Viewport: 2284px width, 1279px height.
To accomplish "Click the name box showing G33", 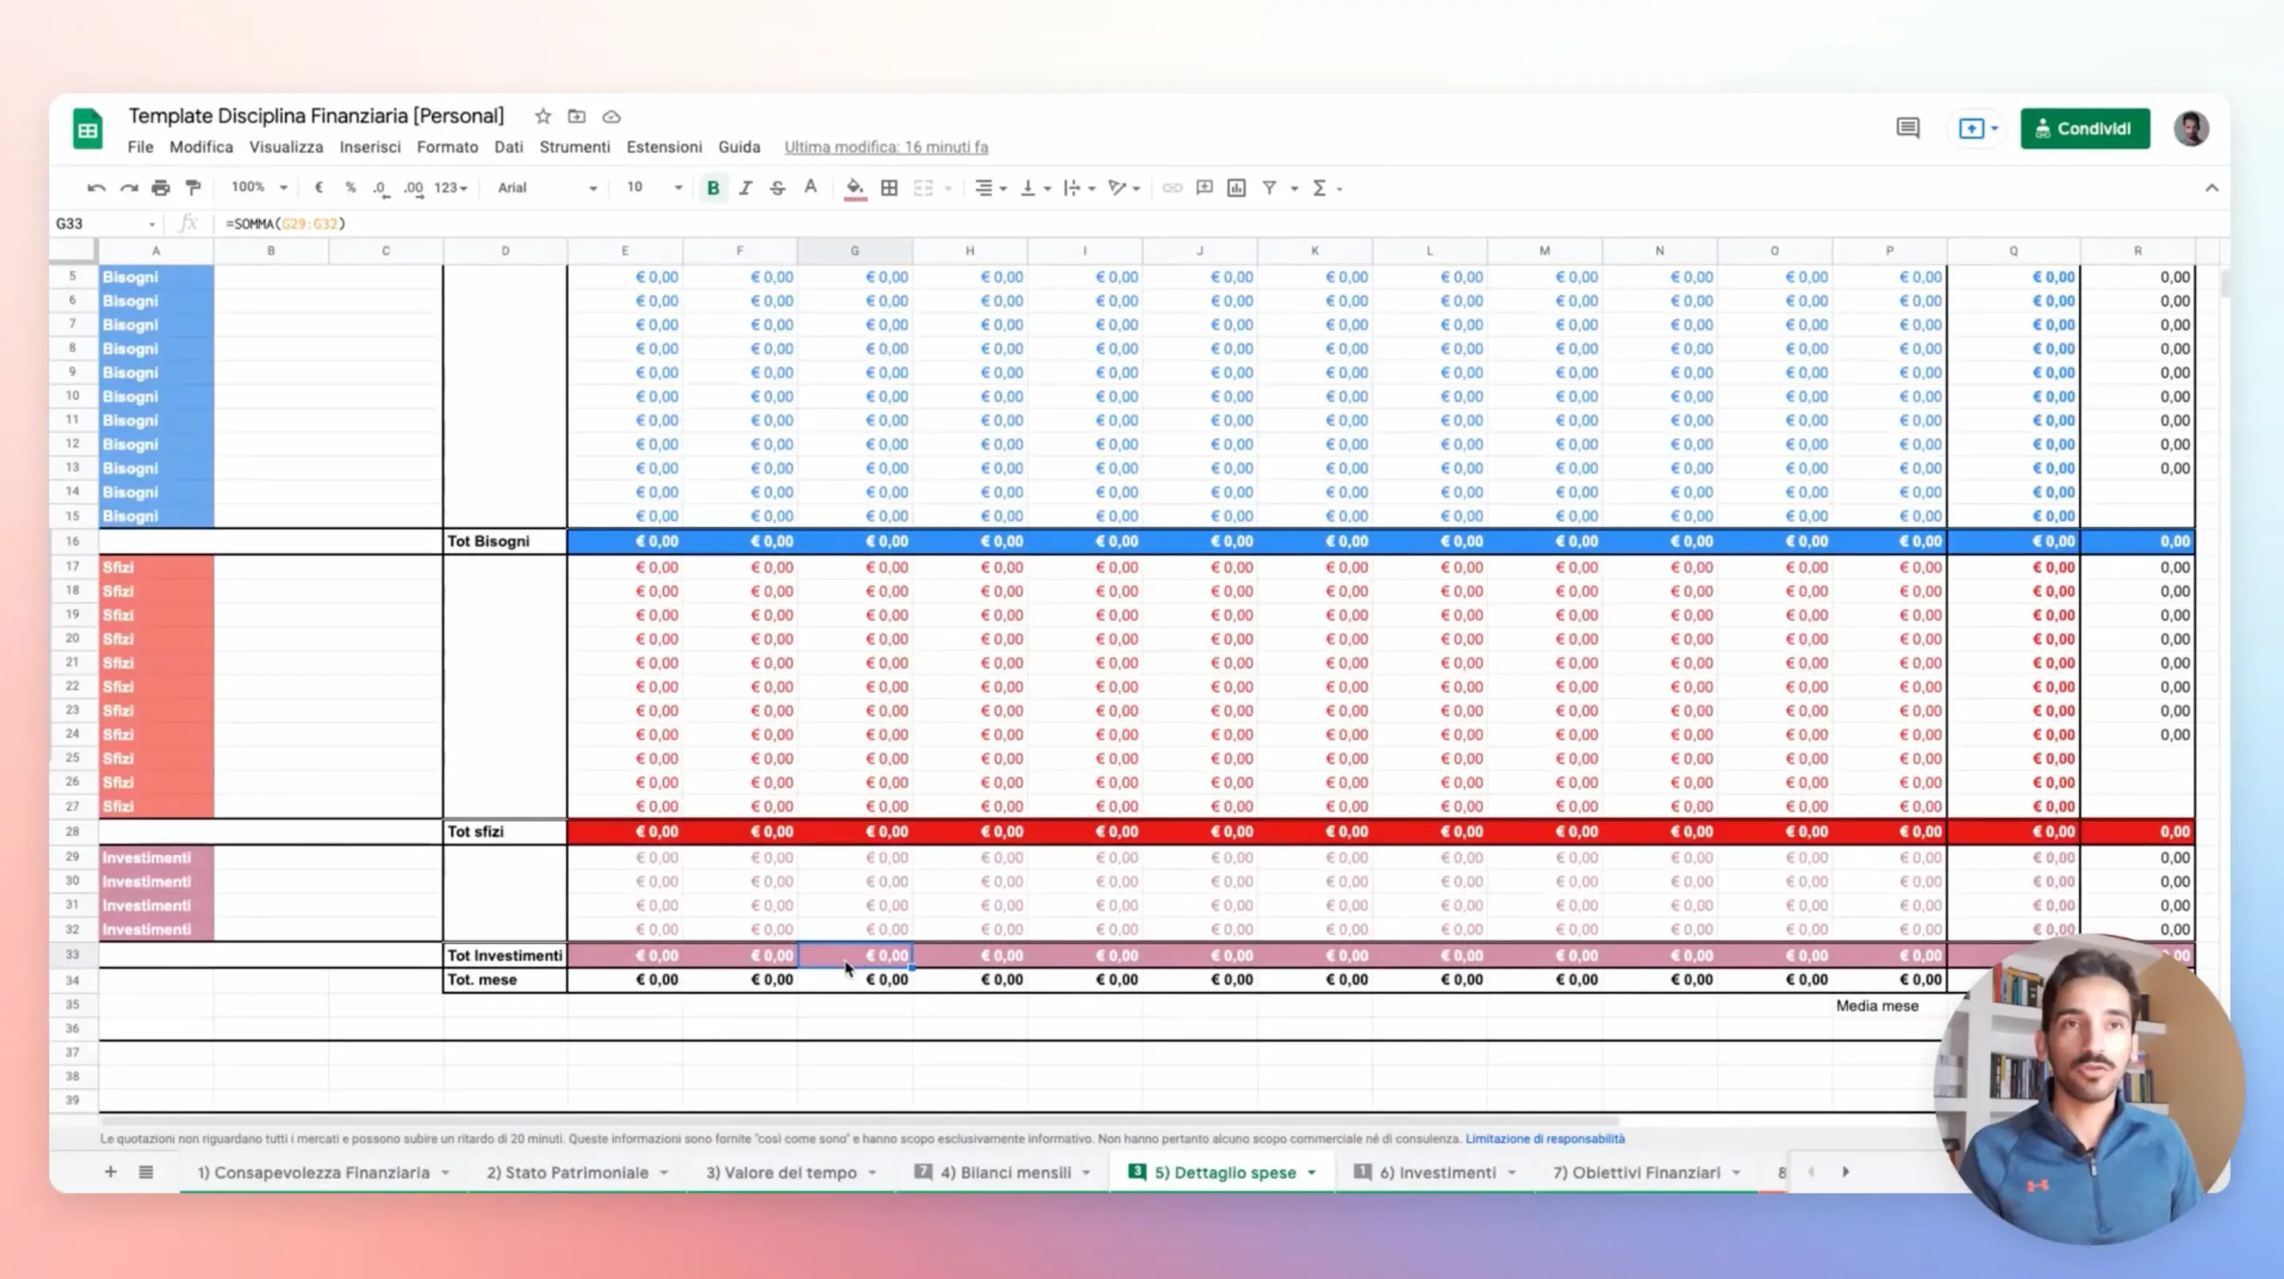I will tap(106, 223).
